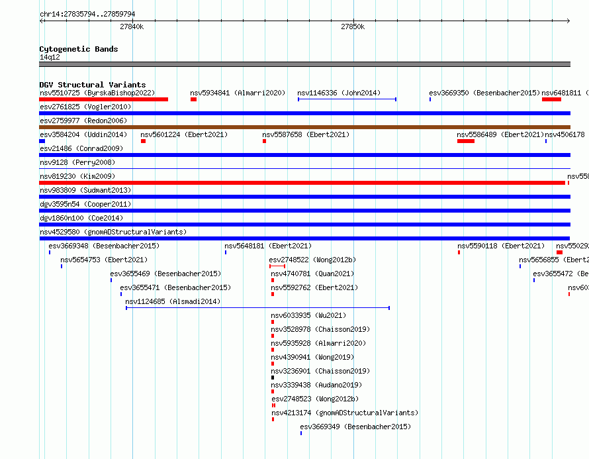Open nsv5934841 (Almarri2020) variant label
Viewport: 589px width, 459px height.
(238, 93)
